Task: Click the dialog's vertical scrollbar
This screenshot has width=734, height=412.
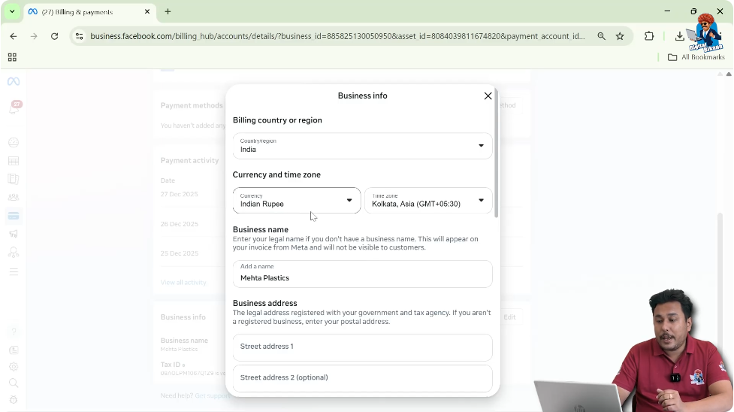Action: click(x=496, y=153)
